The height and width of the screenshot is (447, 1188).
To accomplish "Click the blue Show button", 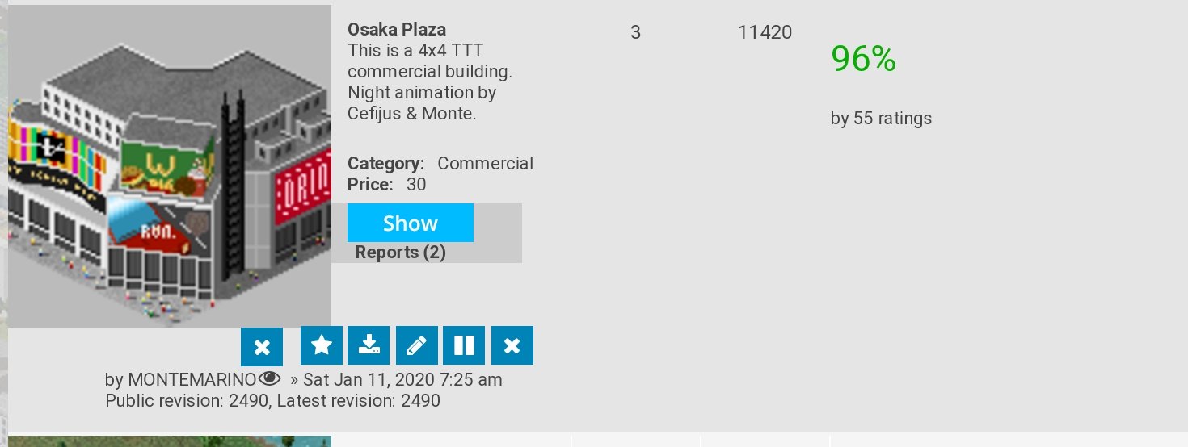I will coord(411,223).
